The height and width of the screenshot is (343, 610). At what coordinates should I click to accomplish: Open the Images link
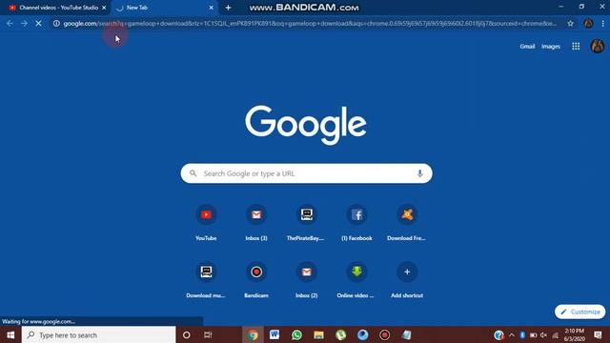pyautogui.click(x=551, y=47)
